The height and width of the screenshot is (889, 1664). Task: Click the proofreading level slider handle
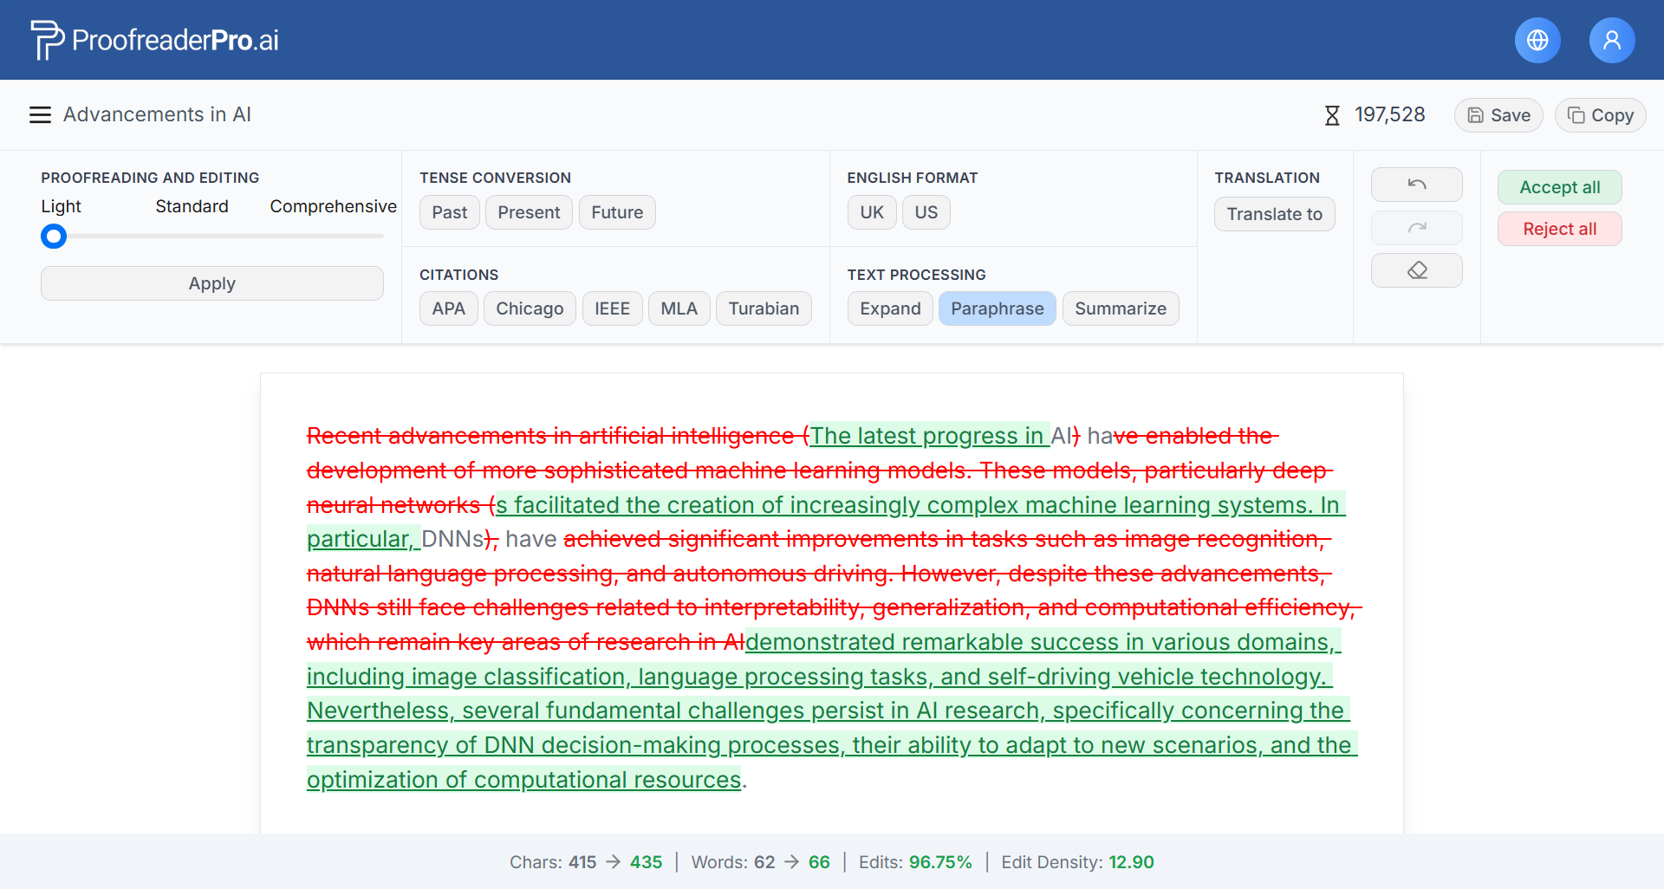(54, 236)
